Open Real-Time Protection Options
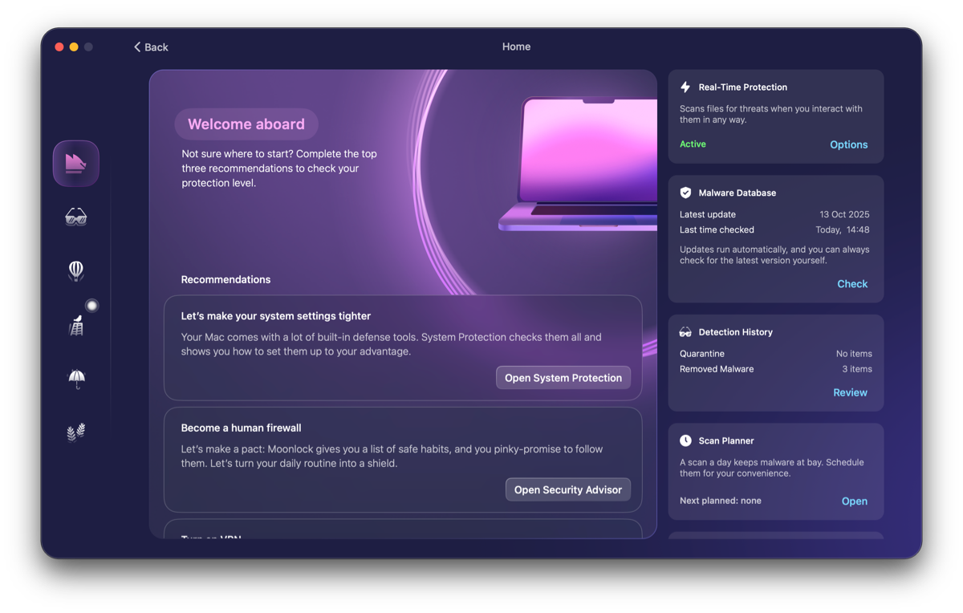The image size is (963, 613). click(848, 145)
